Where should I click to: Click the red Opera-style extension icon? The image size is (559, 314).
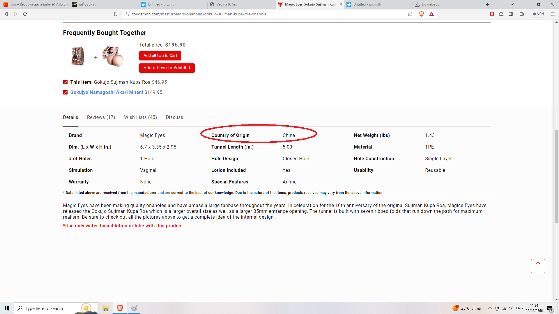point(492,14)
